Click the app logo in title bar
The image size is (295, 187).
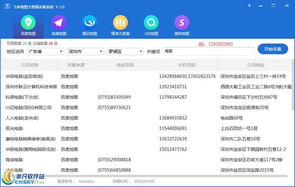tap(7, 6)
